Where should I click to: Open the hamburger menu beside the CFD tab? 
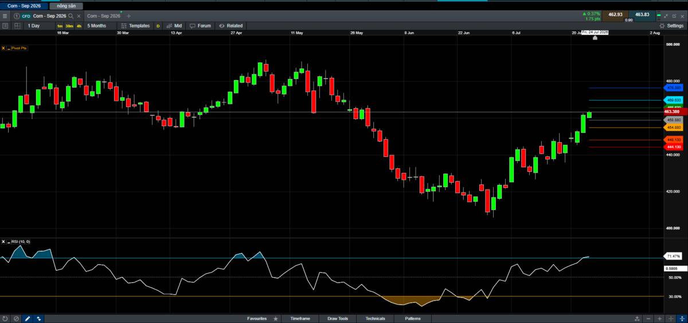pos(5,16)
